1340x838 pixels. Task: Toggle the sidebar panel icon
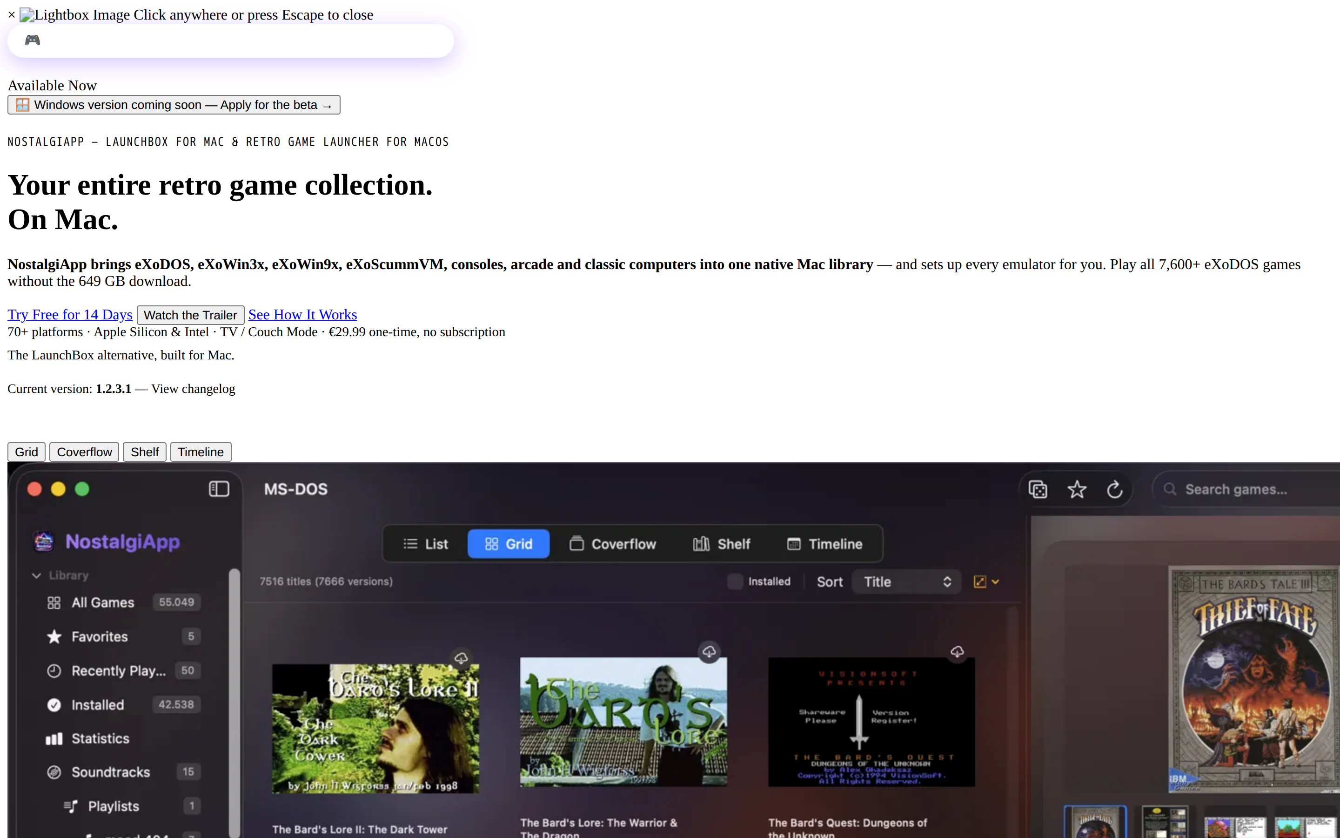coord(219,489)
